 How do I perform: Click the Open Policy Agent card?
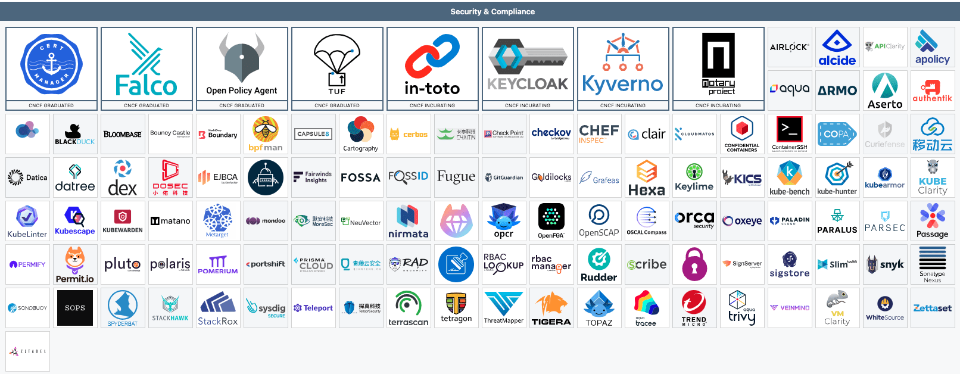click(x=242, y=68)
